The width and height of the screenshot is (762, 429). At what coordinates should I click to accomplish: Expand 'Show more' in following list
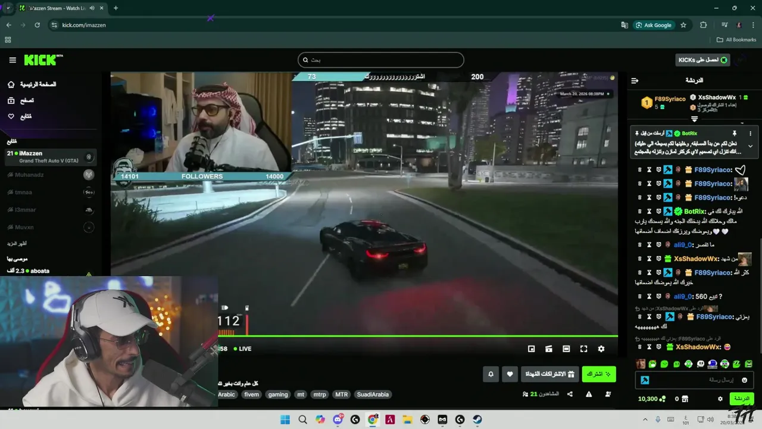coord(17,244)
